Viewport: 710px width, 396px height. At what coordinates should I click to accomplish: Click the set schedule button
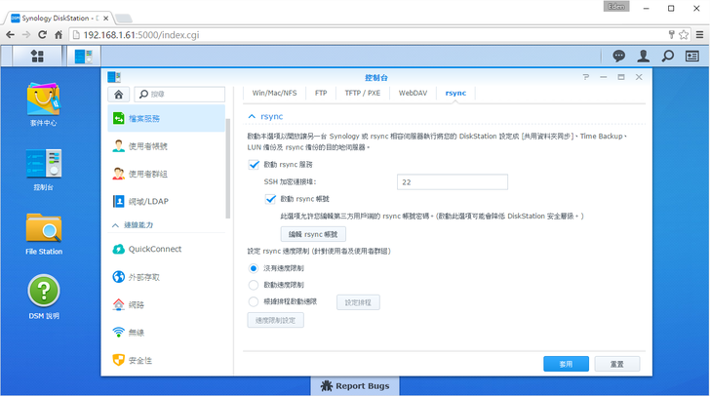(358, 302)
